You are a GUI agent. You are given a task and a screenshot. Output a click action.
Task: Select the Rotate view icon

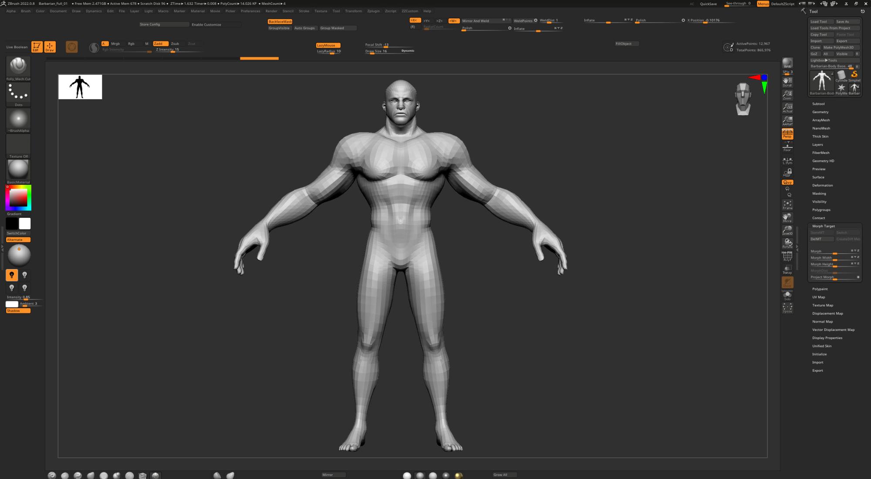pyautogui.click(x=787, y=243)
